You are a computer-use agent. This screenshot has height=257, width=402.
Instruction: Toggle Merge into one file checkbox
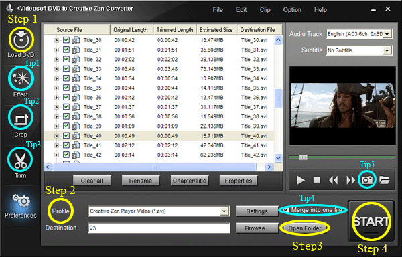pos(286,210)
